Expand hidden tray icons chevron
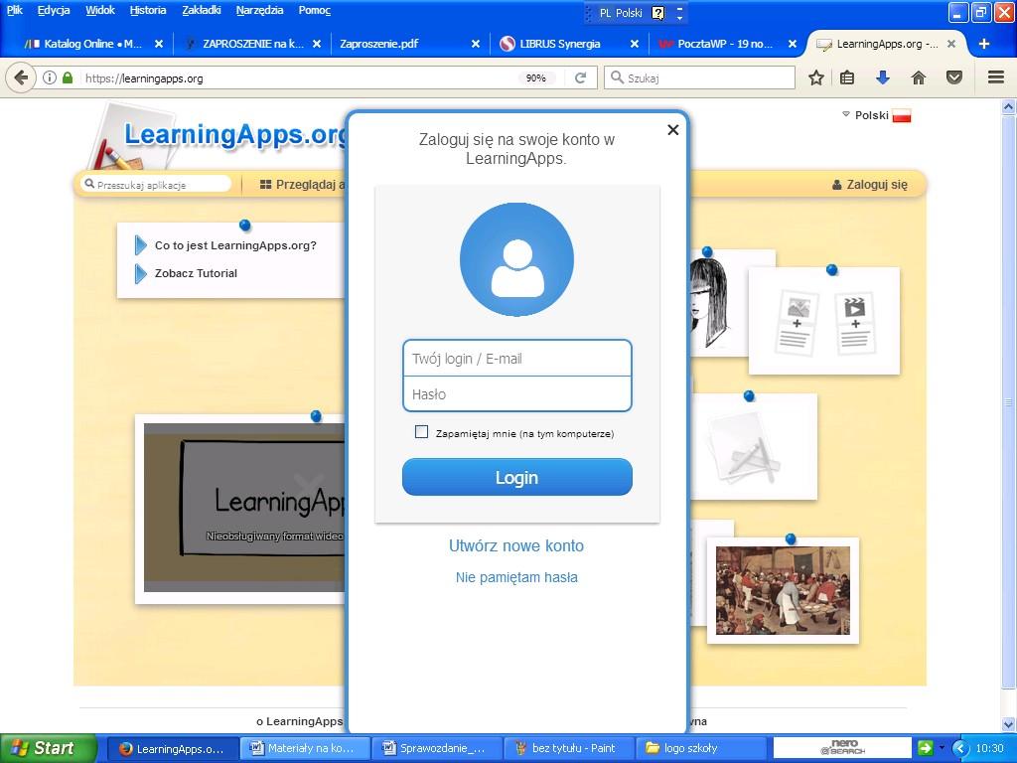This screenshot has height=763, width=1017. (960, 748)
